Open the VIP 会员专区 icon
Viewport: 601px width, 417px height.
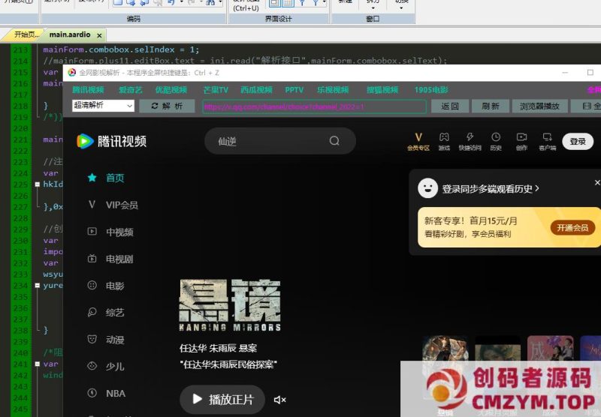point(418,141)
